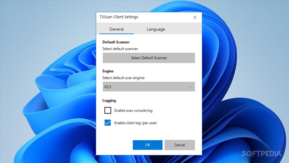The height and width of the screenshot is (163, 289).
Task: Cancel the settings dialog
Action: [180, 145]
